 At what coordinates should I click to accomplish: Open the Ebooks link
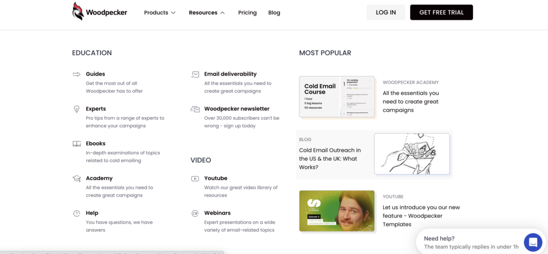(x=95, y=143)
